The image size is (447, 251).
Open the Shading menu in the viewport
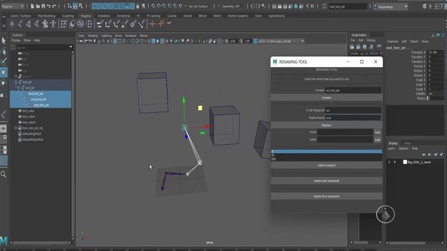[93, 36]
